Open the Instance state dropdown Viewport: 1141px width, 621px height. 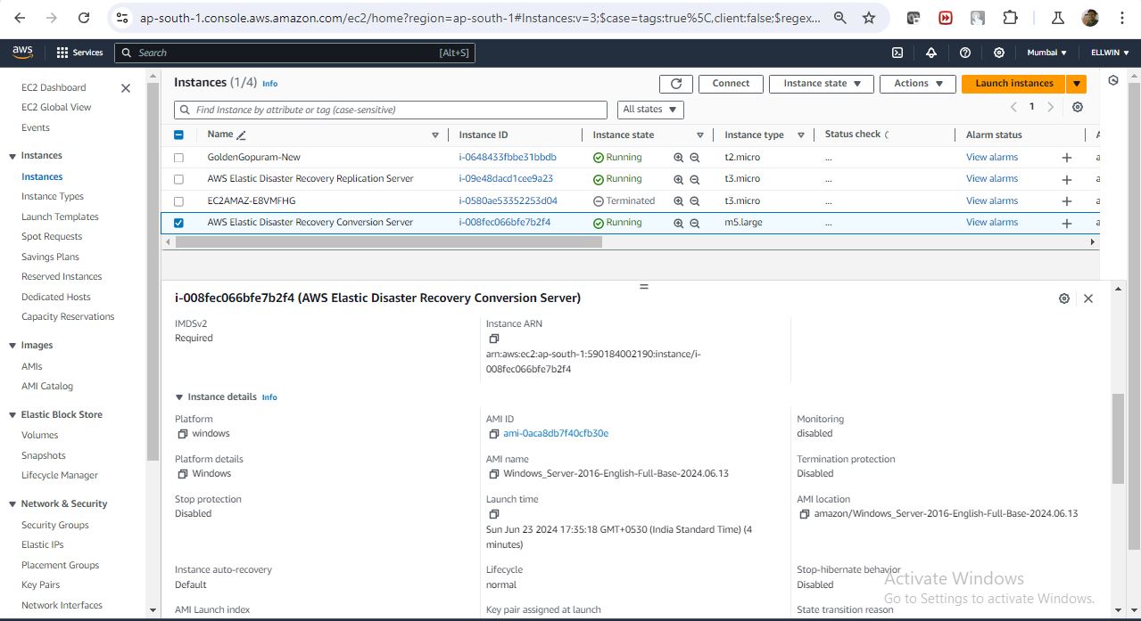click(822, 84)
